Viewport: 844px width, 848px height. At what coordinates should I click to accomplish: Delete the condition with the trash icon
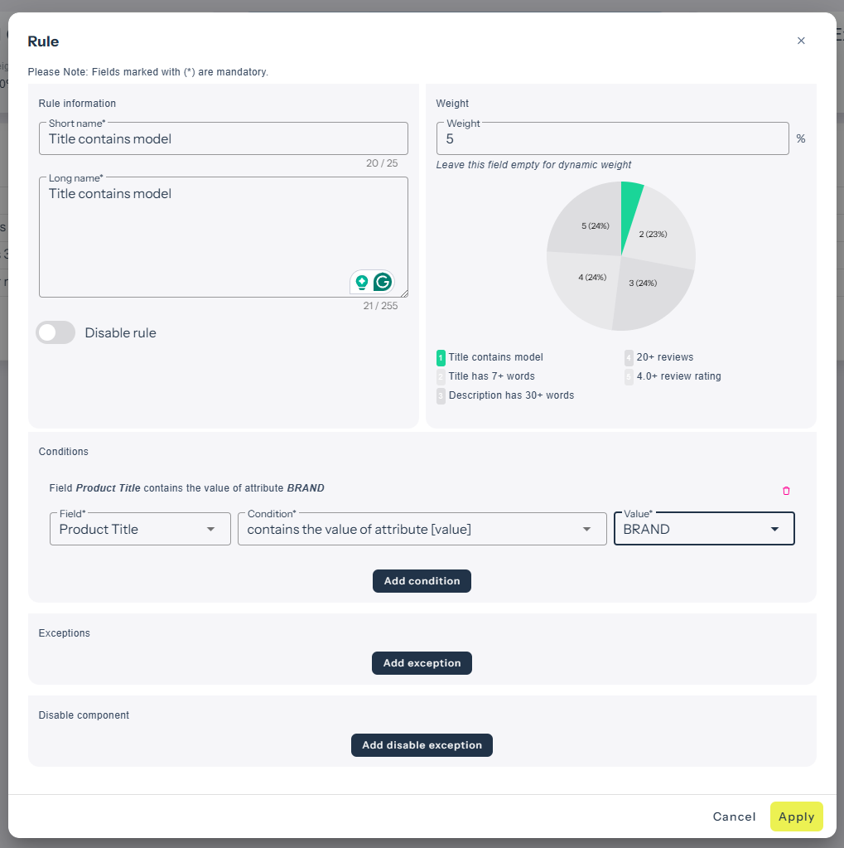pos(786,491)
